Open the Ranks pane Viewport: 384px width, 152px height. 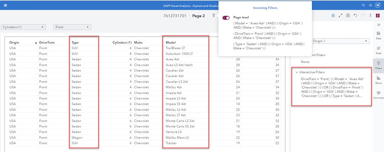click(x=379, y=80)
